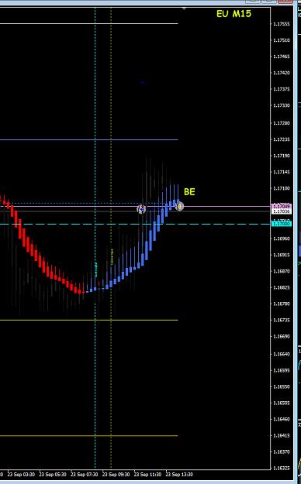
Task: Click the "23 Sep 11:30" time label
Action: (147, 474)
